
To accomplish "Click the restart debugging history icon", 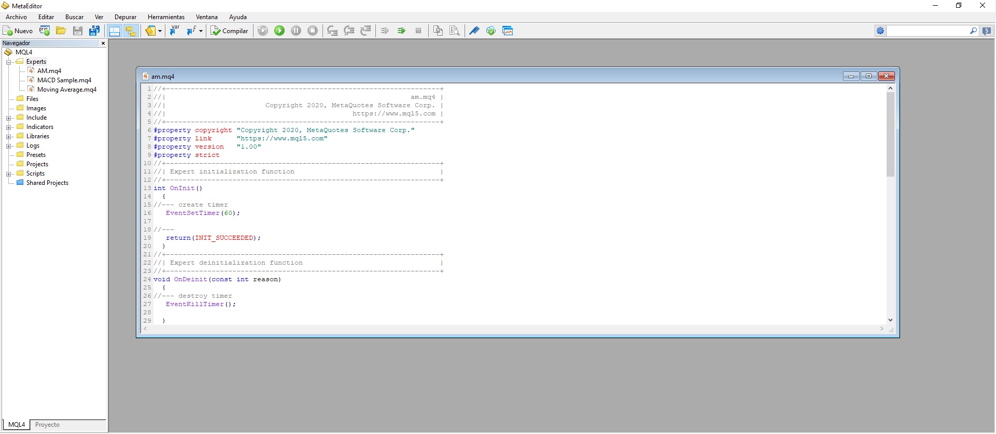I will tap(263, 31).
